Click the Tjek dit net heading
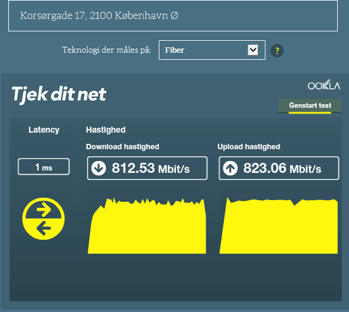This screenshot has width=349, height=312. [x=59, y=95]
